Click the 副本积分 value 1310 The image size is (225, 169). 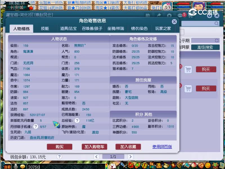pos(170,126)
